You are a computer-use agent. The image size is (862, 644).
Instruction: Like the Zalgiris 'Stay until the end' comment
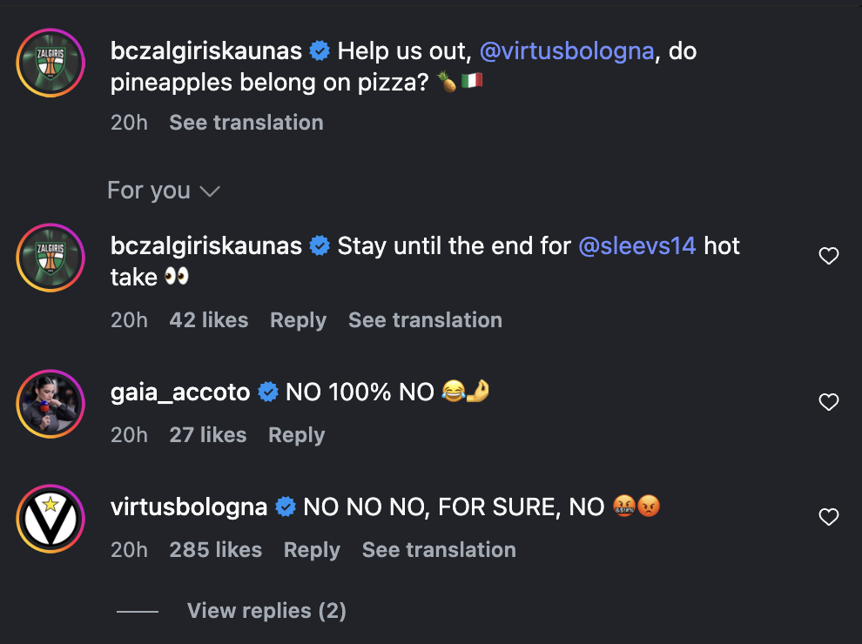(x=829, y=256)
